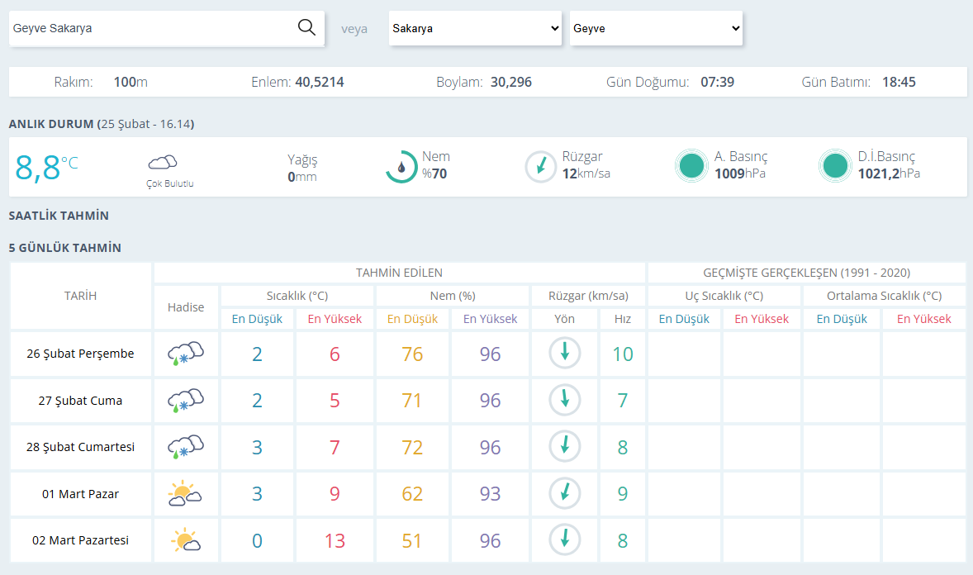The width and height of the screenshot is (973, 575).
Task: Click partly sunny icon for 01 Mart Pazar
Action: click(x=185, y=494)
